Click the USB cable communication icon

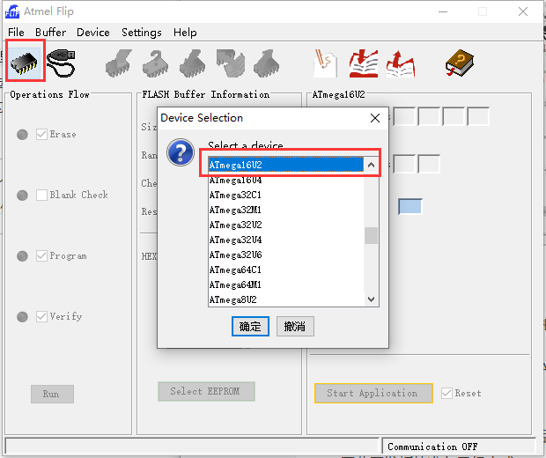[62, 62]
